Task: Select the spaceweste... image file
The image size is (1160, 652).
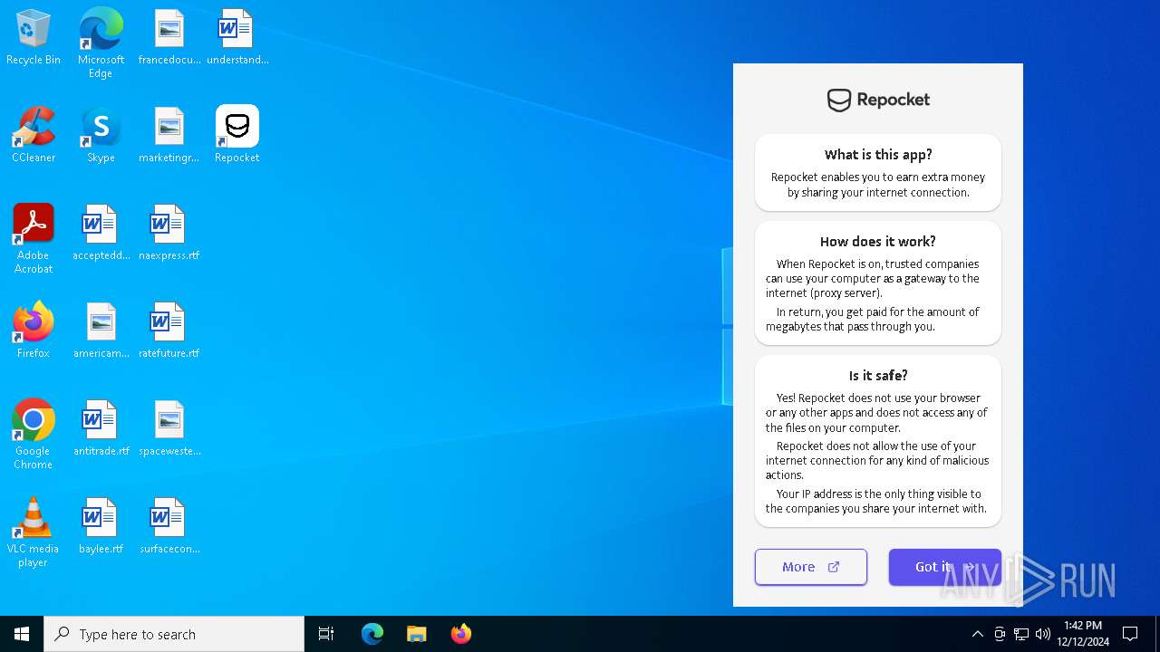Action: tap(169, 428)
